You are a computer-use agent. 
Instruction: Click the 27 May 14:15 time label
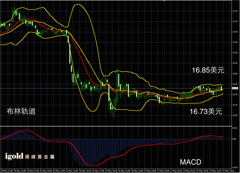[228, 171]
